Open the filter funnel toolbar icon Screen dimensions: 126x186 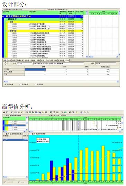coord(62,112)
